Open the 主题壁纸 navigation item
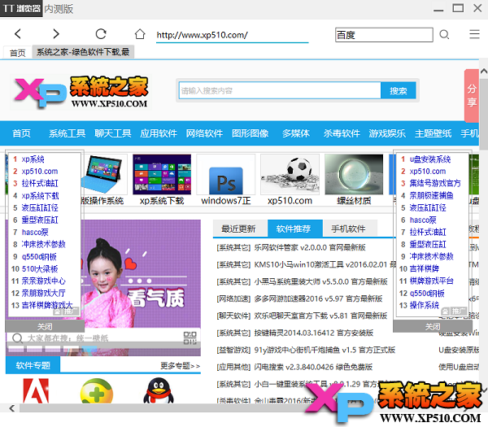The height and width of the screenshot is (427, 488). pos(433,133)
